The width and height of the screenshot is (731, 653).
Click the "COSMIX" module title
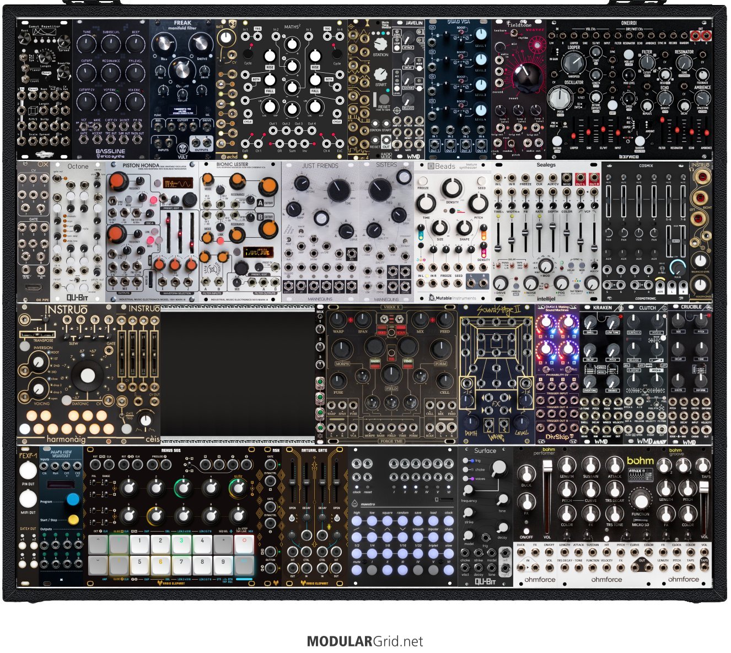click(646, 165)
